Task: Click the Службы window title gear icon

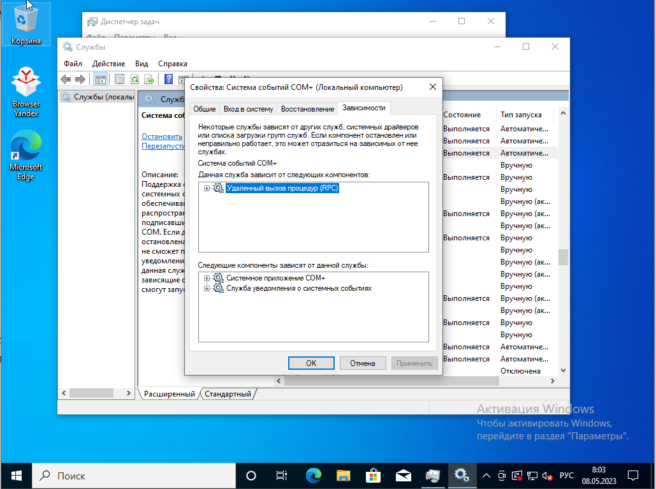Action: pos(68,47)
